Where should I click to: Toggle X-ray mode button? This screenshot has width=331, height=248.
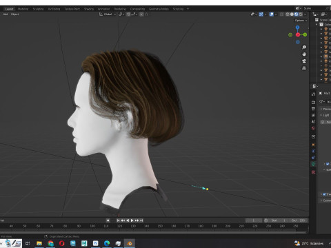(281, 14)
